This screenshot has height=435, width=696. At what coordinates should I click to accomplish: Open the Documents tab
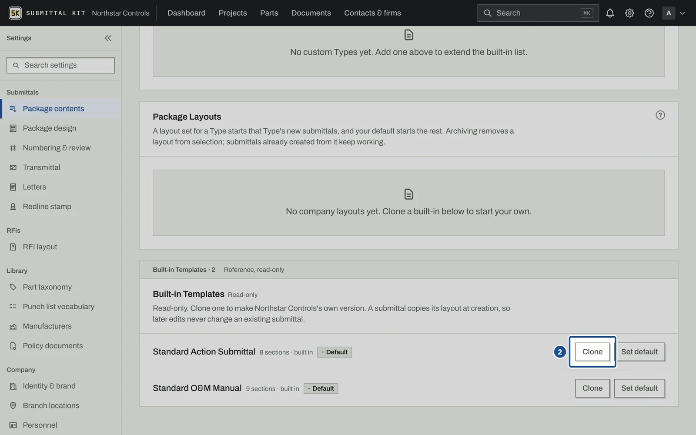pyautogui.click(x=311, y=13)
